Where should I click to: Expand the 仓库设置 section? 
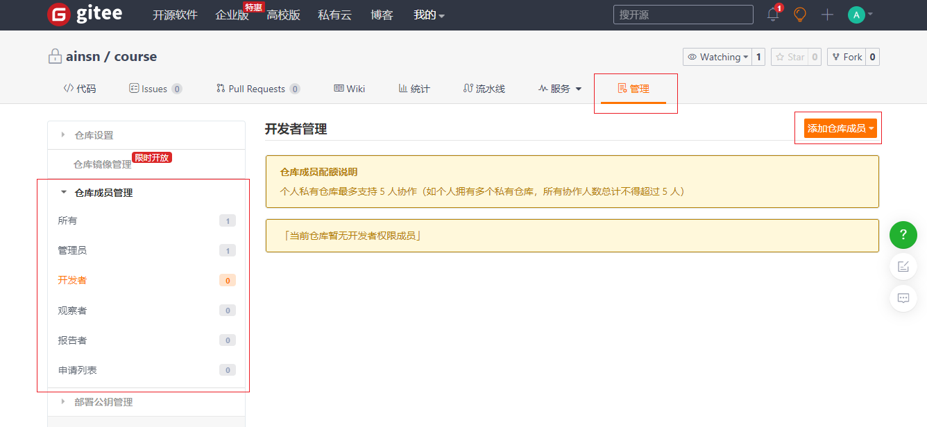(94, 135)
